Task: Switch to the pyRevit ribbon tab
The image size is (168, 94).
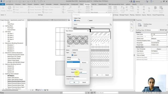Action: 128,4
